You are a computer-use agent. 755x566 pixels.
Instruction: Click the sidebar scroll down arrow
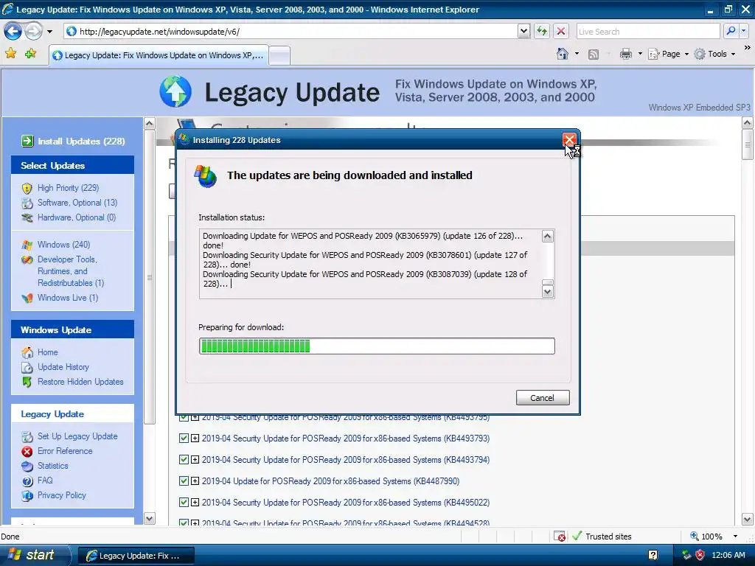149,519
